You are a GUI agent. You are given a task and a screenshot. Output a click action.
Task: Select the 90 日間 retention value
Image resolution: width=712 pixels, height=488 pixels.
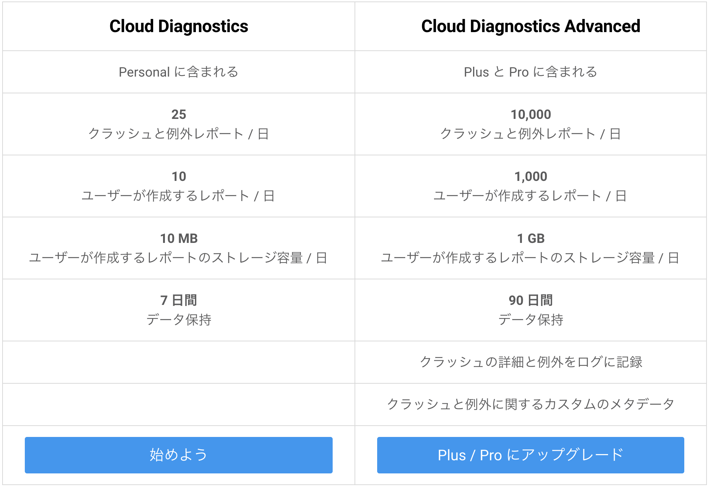pyautogui.click(x=531, y=301)
